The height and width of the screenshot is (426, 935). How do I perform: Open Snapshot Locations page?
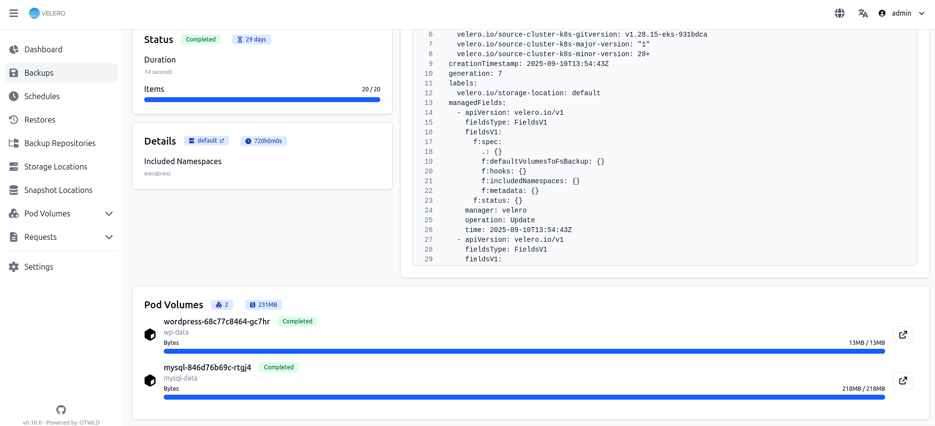[x=58, y=190]
